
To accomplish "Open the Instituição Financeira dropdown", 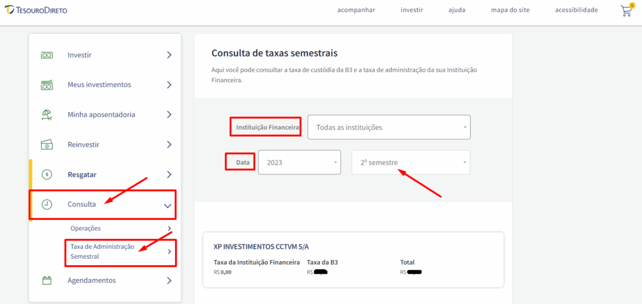I will tap(389, 127).
